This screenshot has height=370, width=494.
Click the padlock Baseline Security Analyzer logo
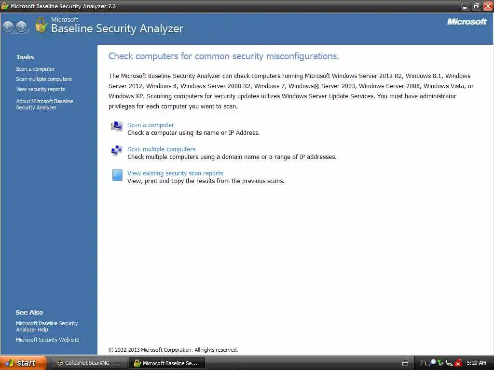coord(41,25)
